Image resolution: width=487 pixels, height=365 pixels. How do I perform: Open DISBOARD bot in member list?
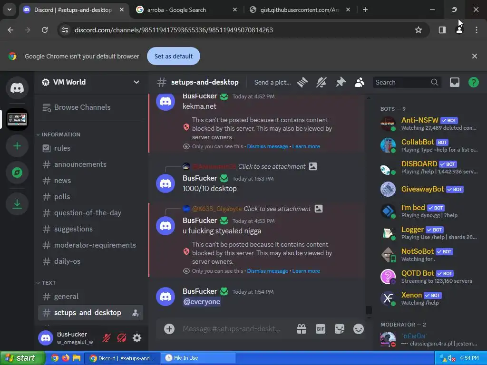[430, 167]
